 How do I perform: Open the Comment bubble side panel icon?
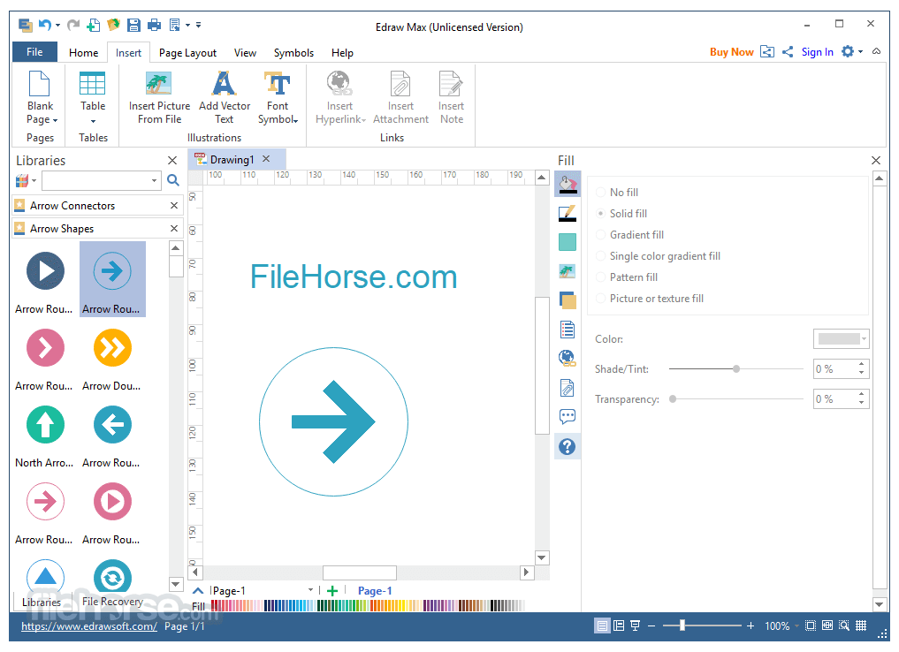(567, 416)
